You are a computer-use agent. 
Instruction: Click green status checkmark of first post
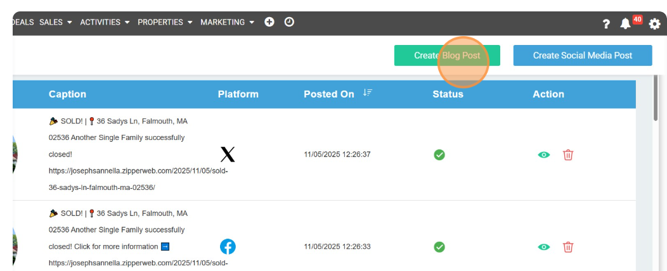(439, 154)
